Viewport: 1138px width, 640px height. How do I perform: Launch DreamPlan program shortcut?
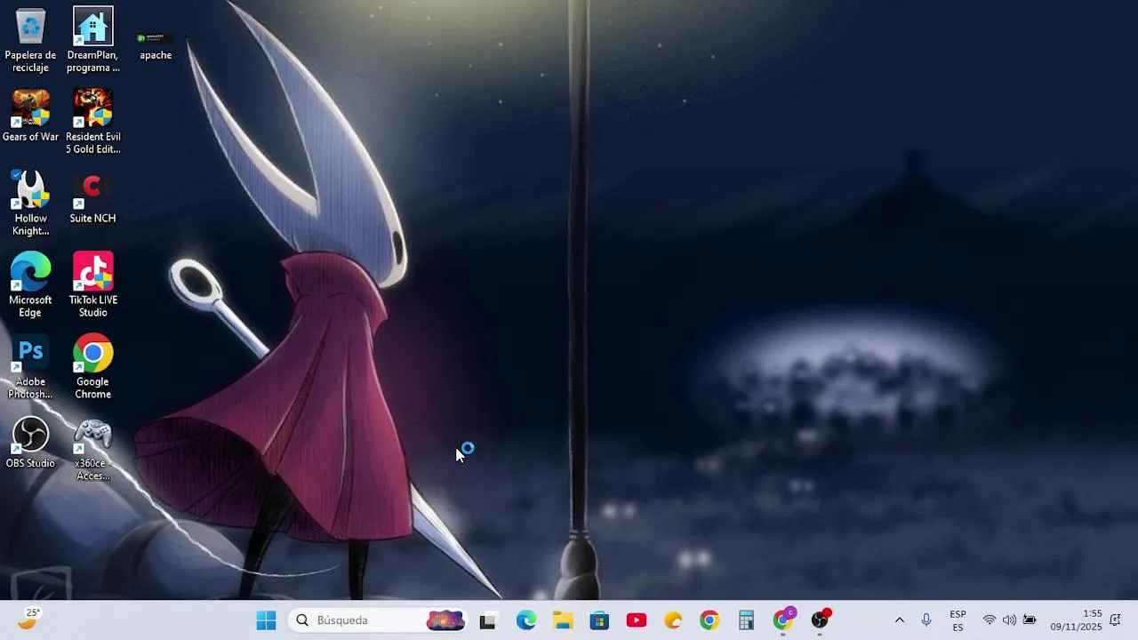(x=92, y=40)
